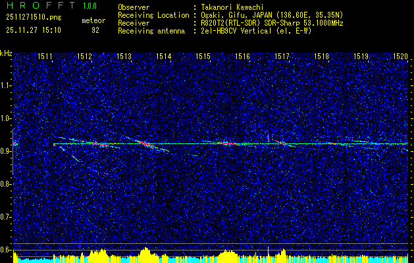Image resolution: width=414 pixels, height=263 pixels.
Task: Click the filename 2511271510.png
Action: tap(34, 17)
